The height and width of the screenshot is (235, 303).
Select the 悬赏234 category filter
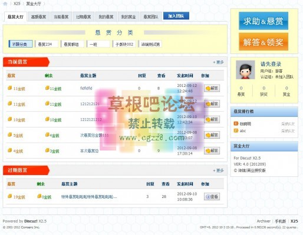[x=47, y=44]
